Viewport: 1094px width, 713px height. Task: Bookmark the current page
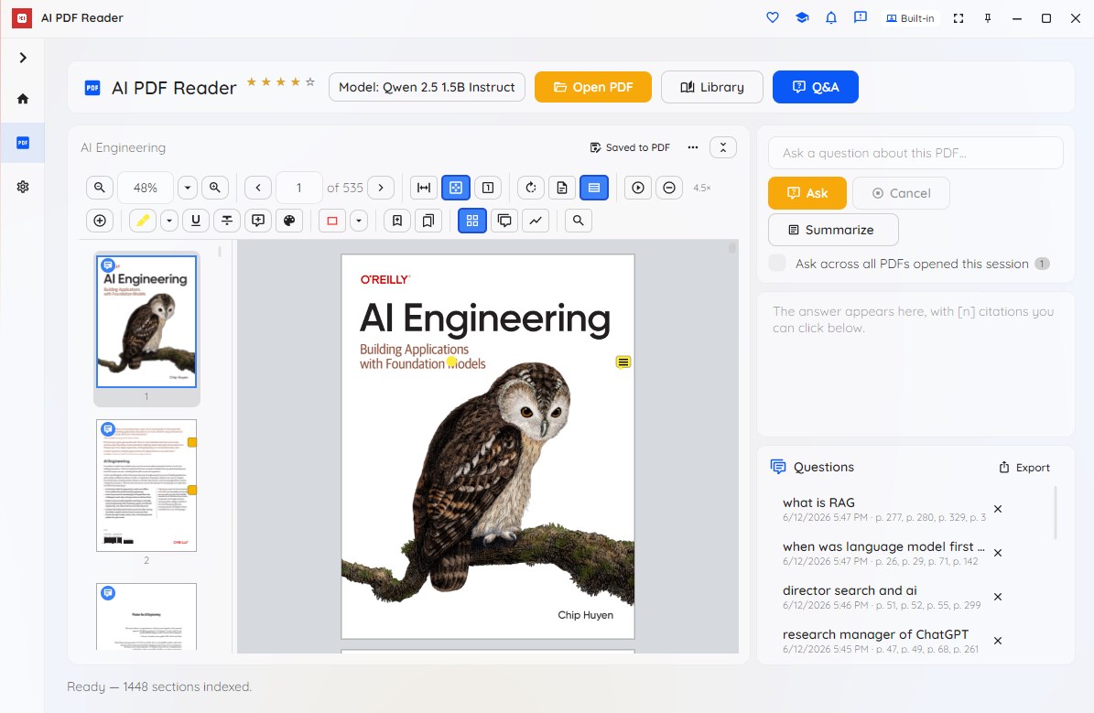point(397,221)
